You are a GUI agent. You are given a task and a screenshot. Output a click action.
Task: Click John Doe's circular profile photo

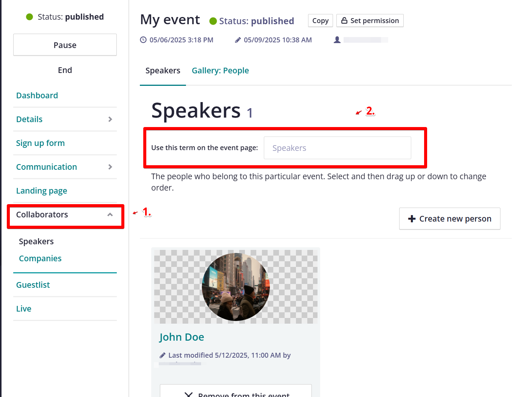point(236,287)
